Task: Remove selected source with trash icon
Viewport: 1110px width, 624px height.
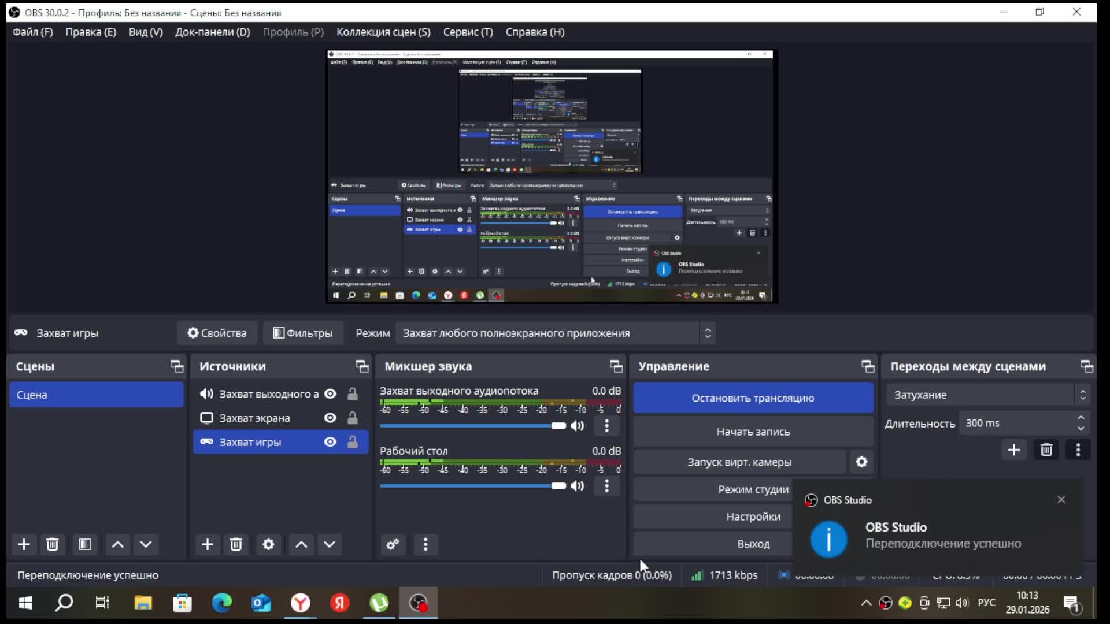Action: [236, 544]
